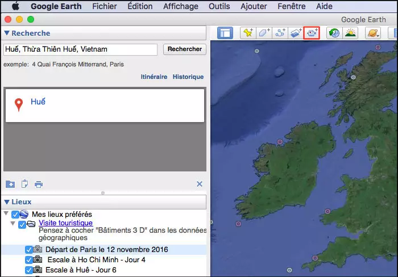Screen dimensions: 398x277
Task: Collapse Mes lieux préférés tree node
Action: [6, 213]
